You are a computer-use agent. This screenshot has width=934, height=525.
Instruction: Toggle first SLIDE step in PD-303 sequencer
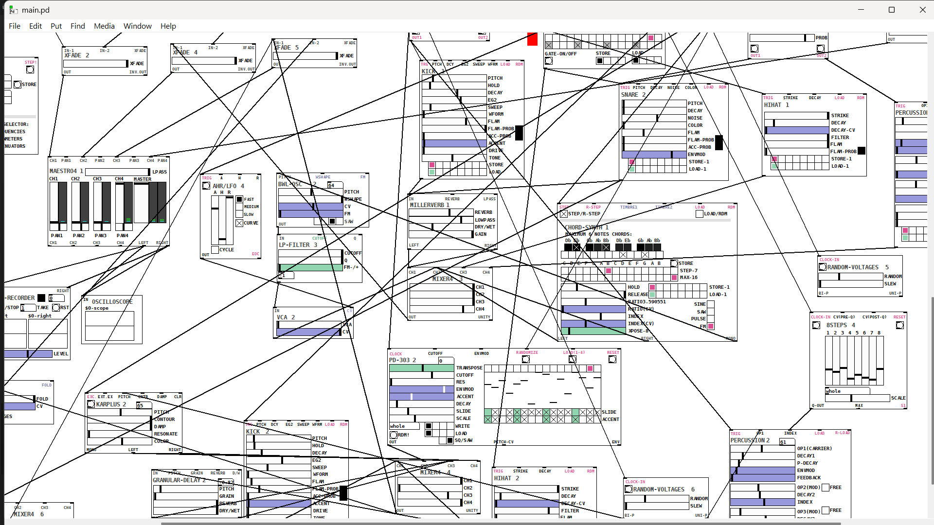point(488,412)
